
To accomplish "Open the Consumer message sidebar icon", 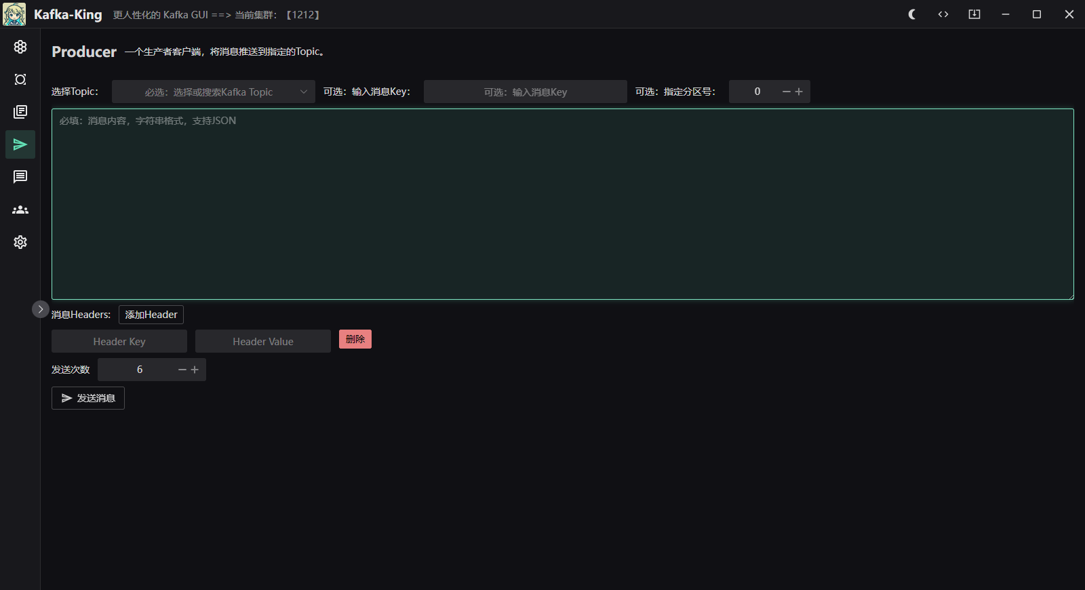I will pyautogui.click(x=20, y=177).
